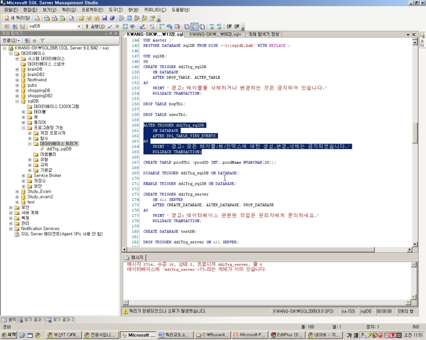Open the Connect (연결) dropdown in Object Explorer
The image size is (426, 340).
click(x=11, y=40)
